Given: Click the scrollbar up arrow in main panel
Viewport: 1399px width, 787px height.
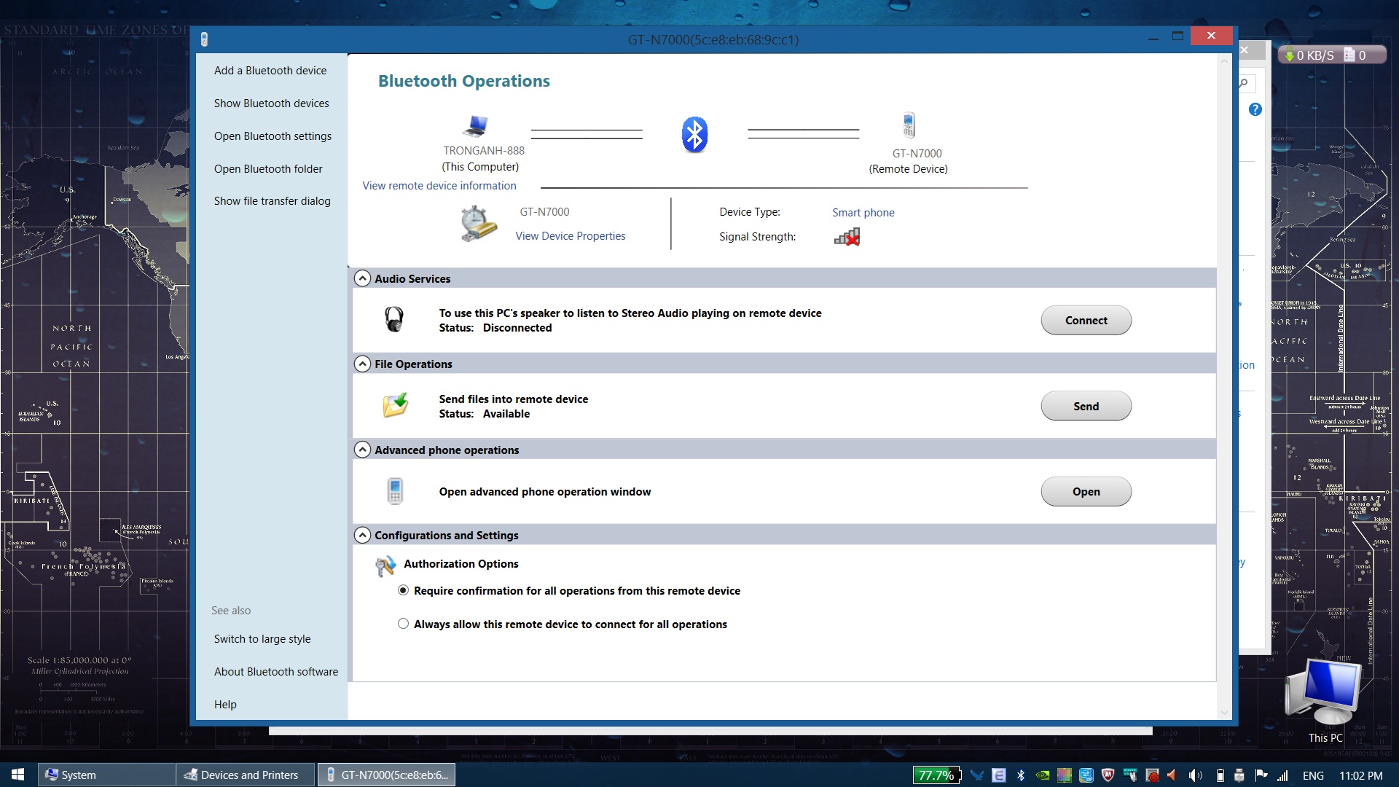Looking at the screenshot, I should tap(1224, 61).
